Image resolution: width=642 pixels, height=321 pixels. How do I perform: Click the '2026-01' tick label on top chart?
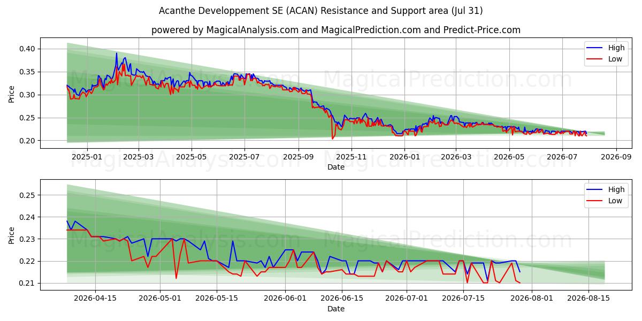pos(404,157)
